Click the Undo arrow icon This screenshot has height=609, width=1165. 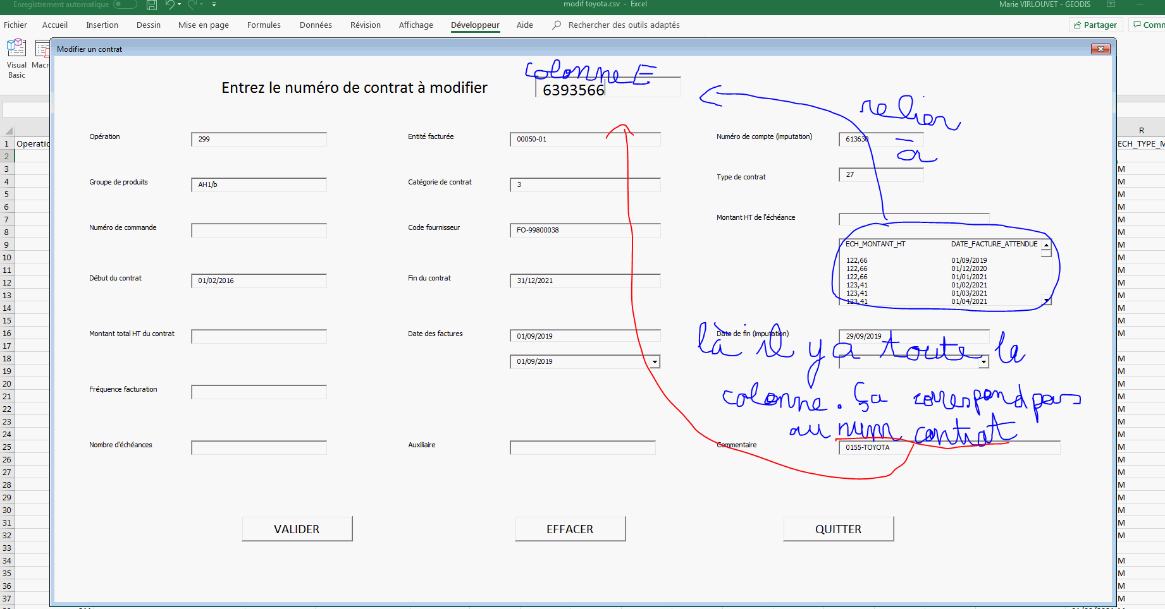[170, 5]
